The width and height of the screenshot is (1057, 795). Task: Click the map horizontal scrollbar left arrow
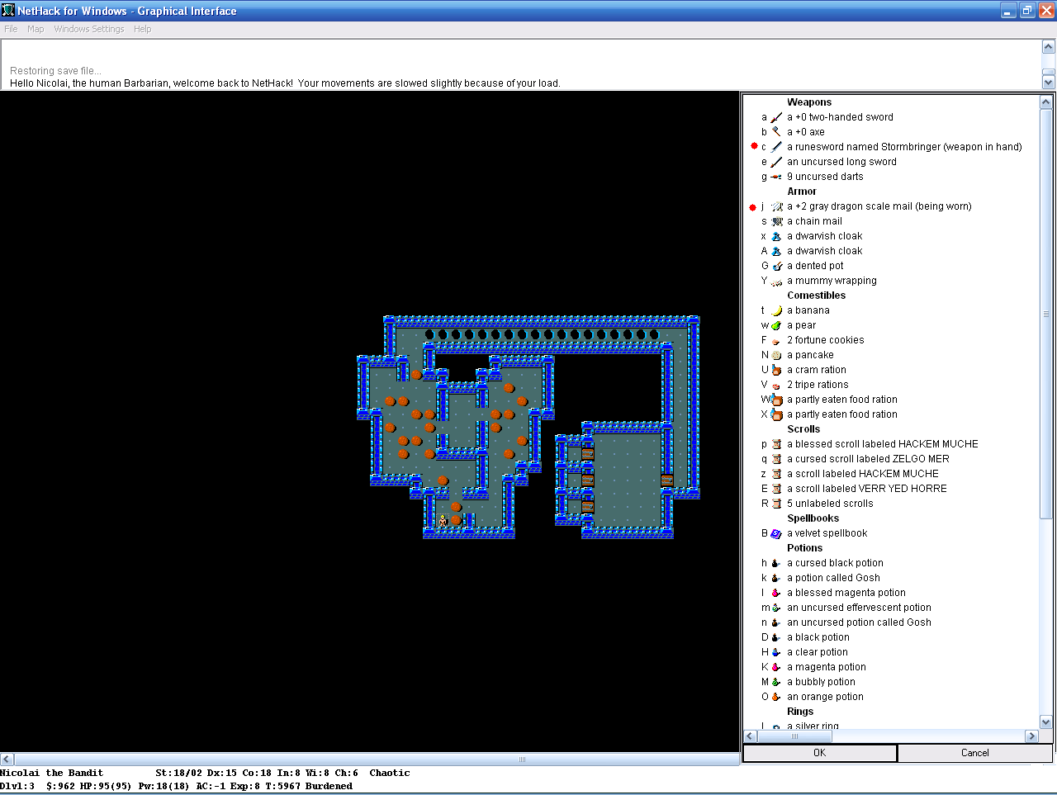coord(7,759)
